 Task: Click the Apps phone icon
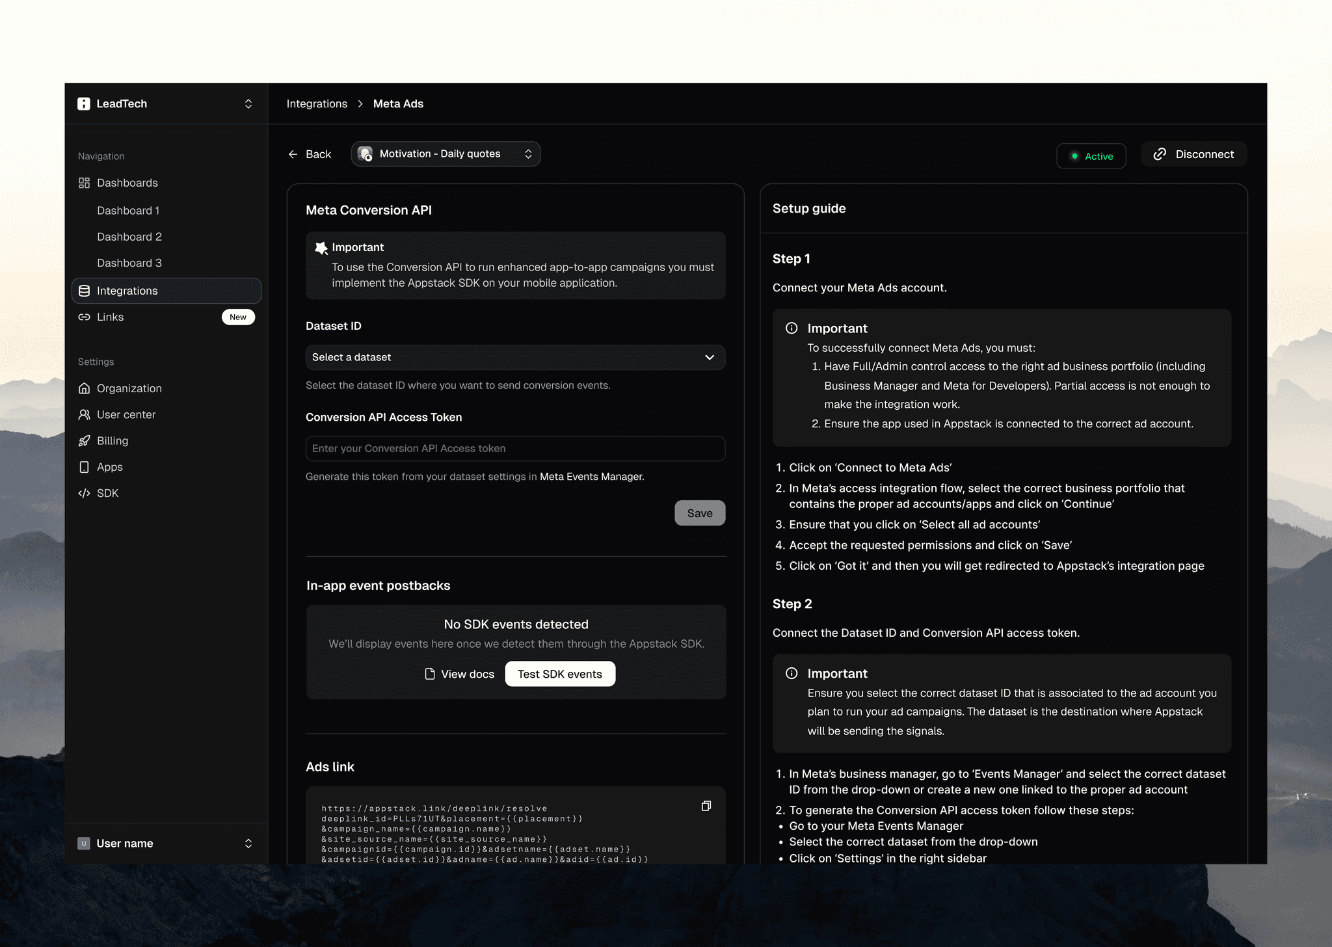(84, 467)
